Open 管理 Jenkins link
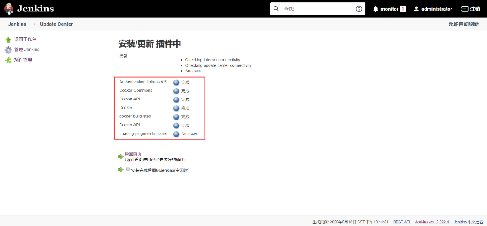The image size is (487, 226). click(27, 50)
